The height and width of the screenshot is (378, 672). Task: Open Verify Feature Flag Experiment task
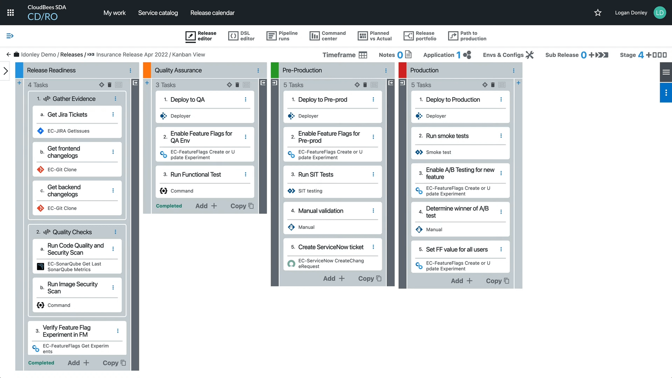point(66,331)
